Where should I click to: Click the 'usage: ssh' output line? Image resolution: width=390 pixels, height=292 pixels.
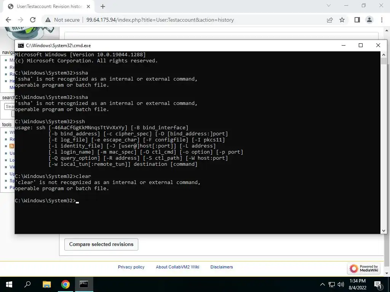[x=102, y=128]
